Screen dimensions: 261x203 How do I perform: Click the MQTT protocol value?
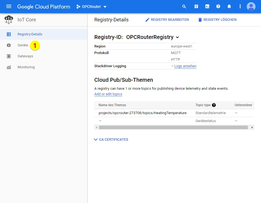coord(176,53)
